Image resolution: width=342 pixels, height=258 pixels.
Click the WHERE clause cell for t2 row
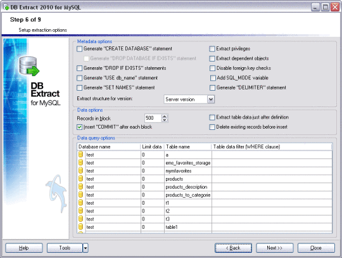coord(272,211)
